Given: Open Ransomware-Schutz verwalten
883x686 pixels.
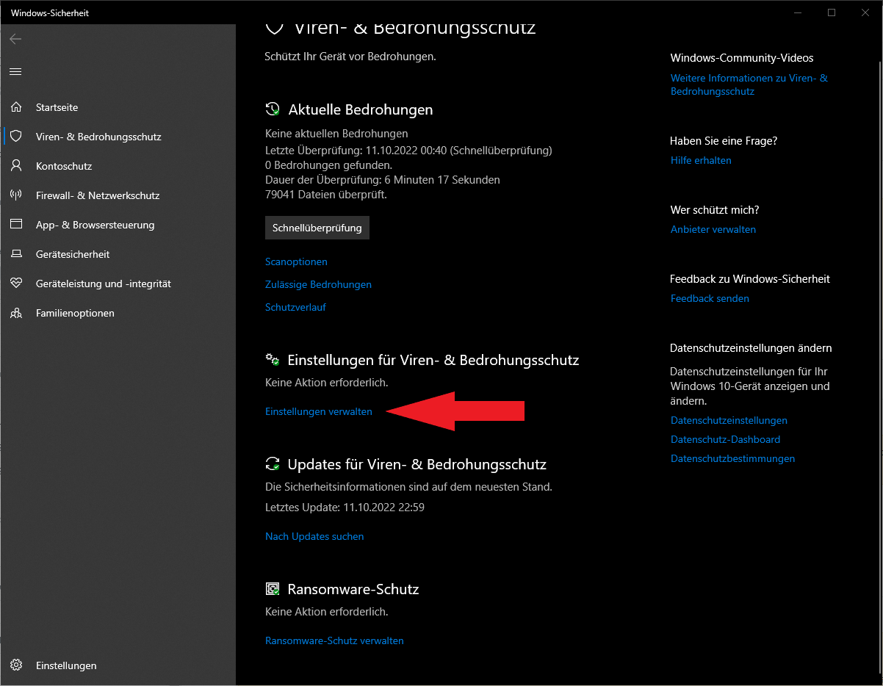Looking at the screenshot, I should coord(334,640).
